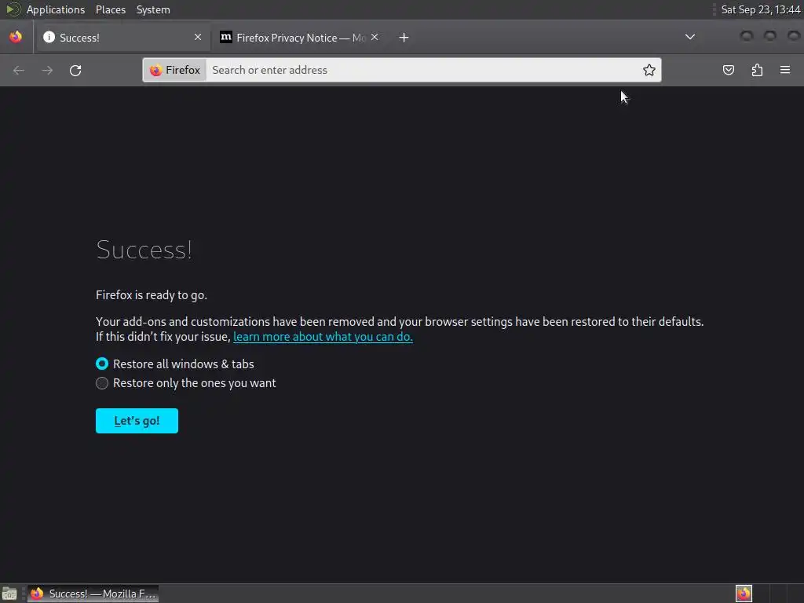
Task: Open a new tab with the plus button
Action: [x=404, y=38]
